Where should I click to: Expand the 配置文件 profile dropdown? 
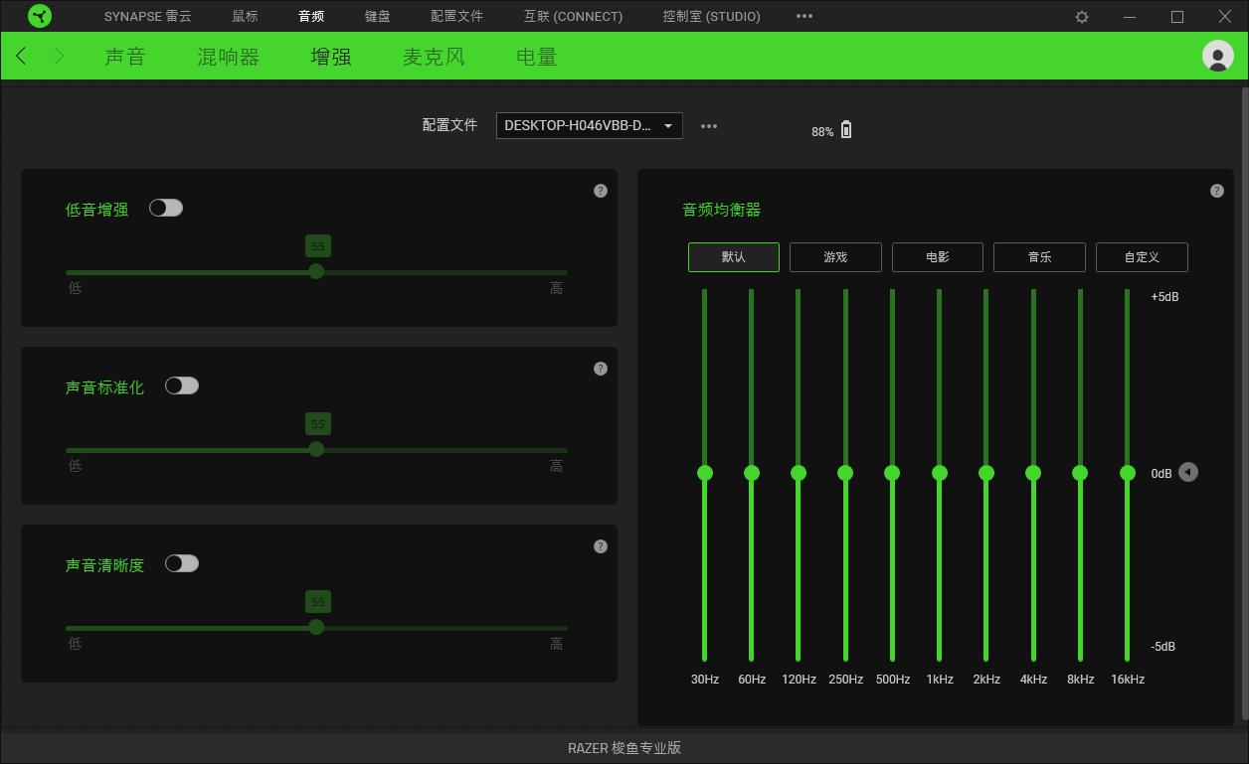point(589,126)
